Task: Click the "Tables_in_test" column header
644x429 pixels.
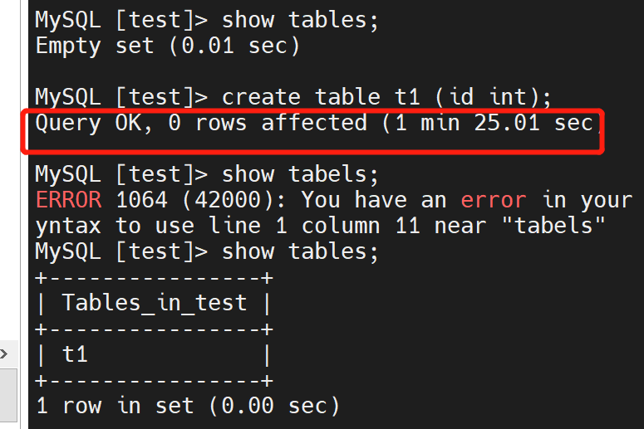Action: coord(155,303)
